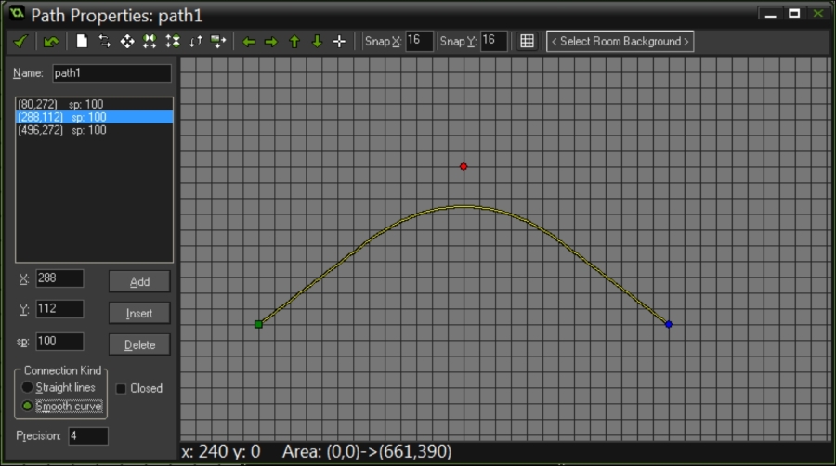Select the Smooth curve radio button

pyautogui.click(x=28, y=406)
